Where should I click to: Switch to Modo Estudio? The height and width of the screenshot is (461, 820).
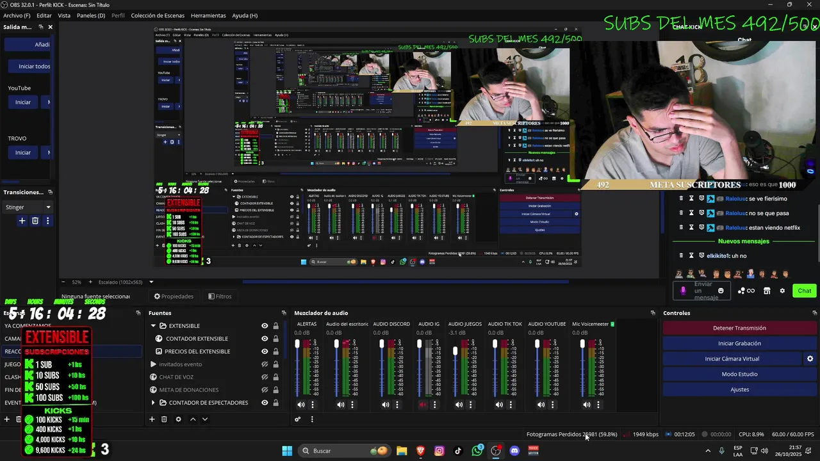click(x=739, y=374)
